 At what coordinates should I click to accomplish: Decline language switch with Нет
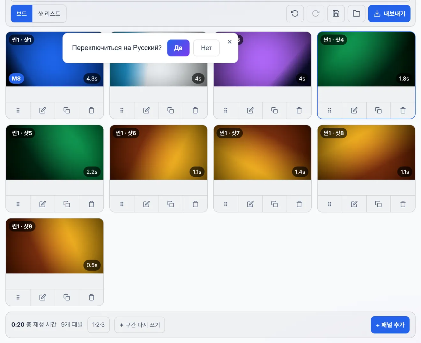pyautogui.click(x=206, y=48)
